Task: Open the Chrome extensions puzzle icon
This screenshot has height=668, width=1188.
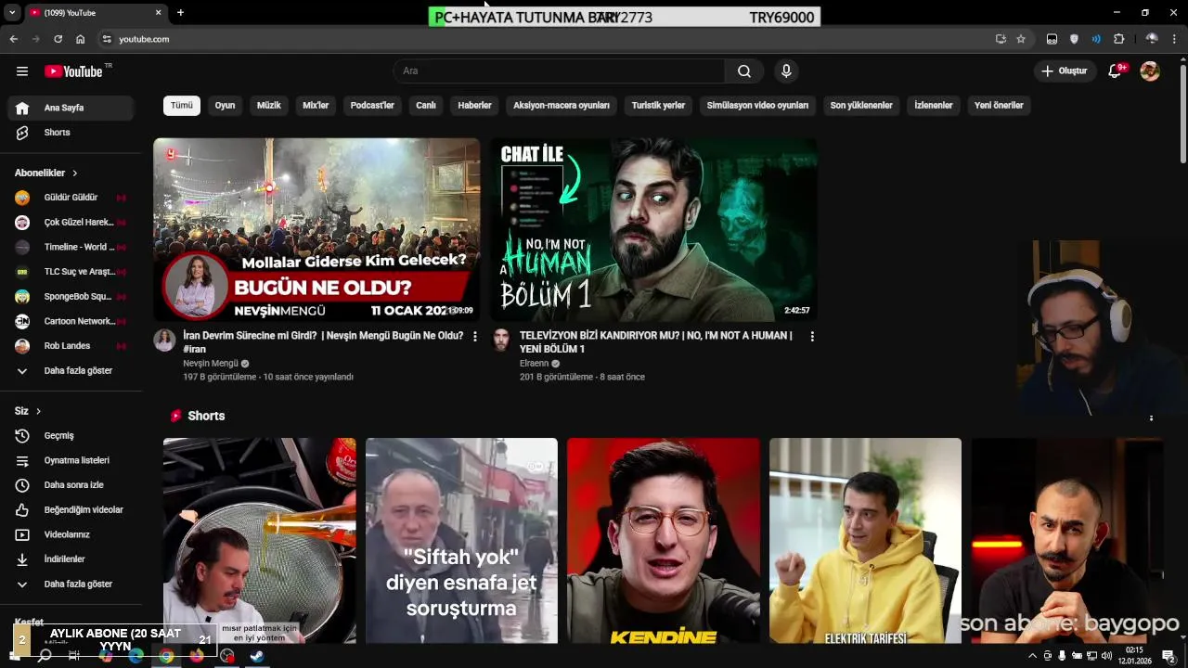Action: [x=1118, y=39]
